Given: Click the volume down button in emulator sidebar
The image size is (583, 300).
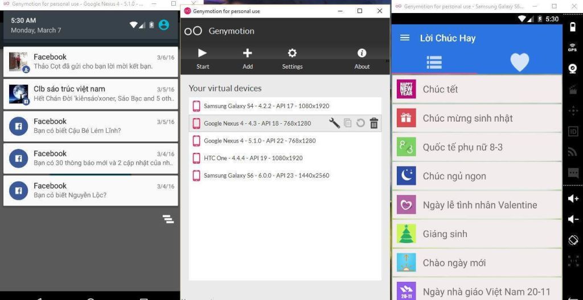Looking at the screenshot, I should (573, 219).
